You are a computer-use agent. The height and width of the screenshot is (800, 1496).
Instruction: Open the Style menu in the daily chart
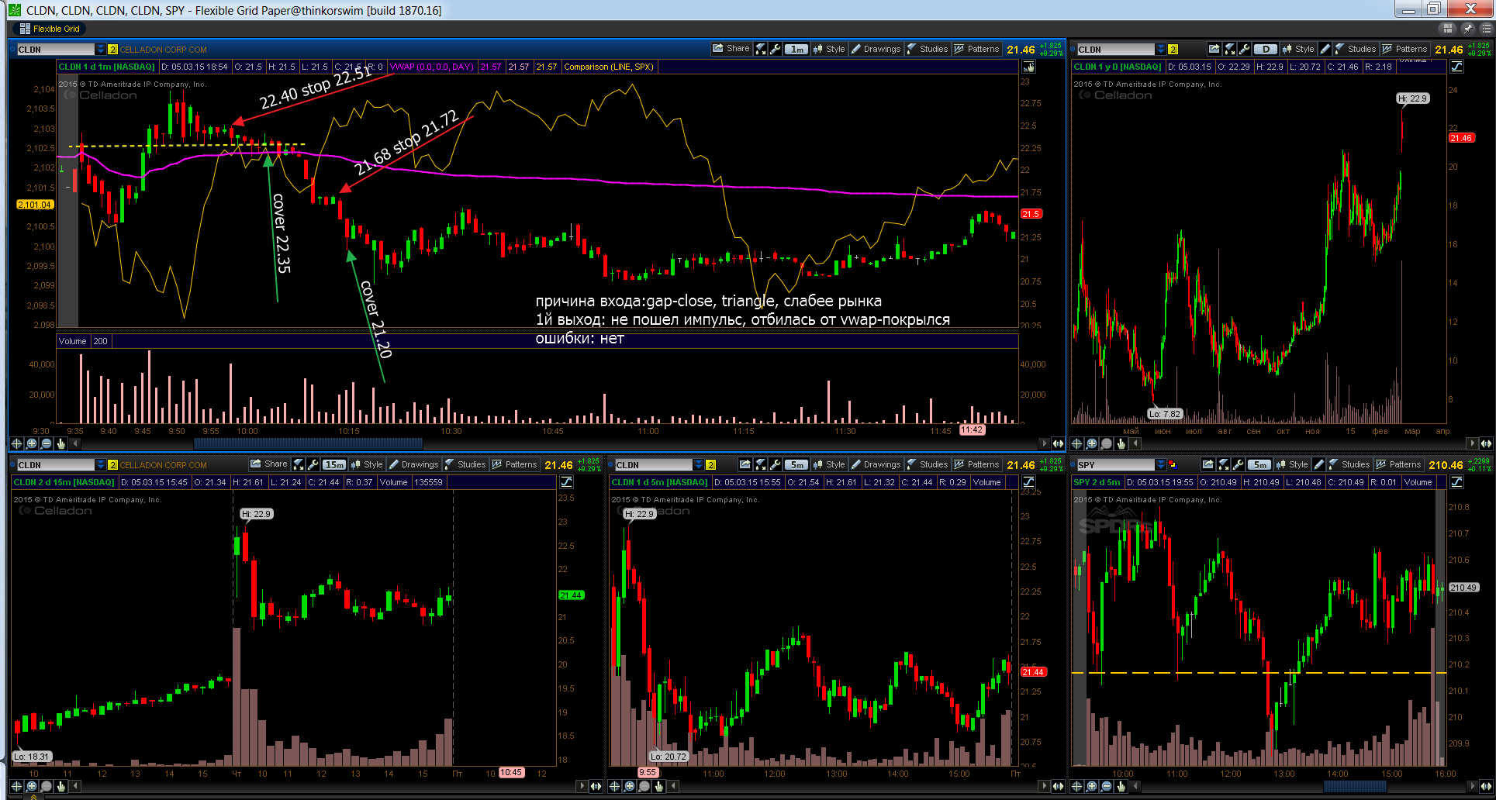pos(1298,49)
